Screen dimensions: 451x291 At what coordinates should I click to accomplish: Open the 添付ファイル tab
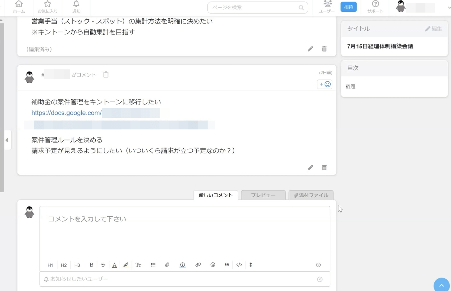coord(311,195)
